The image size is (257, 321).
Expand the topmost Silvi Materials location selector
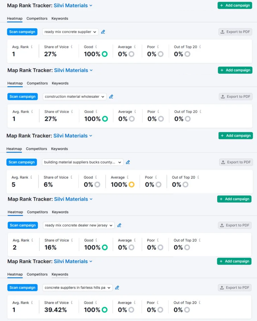click(73, 5)
